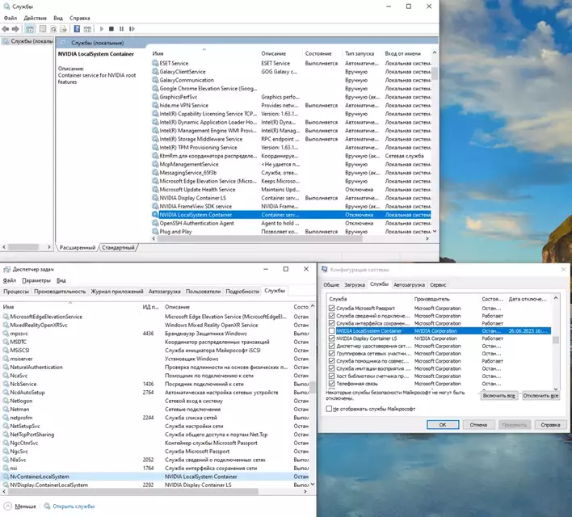Image resolution: width=572 pixels, height=517 pixels.
Task: Switch to Процессы tab in Task Manager
Action: (x=16, y=291)
